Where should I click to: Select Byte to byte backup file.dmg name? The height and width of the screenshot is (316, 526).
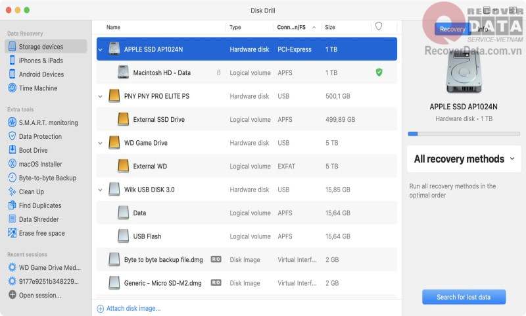163,259
